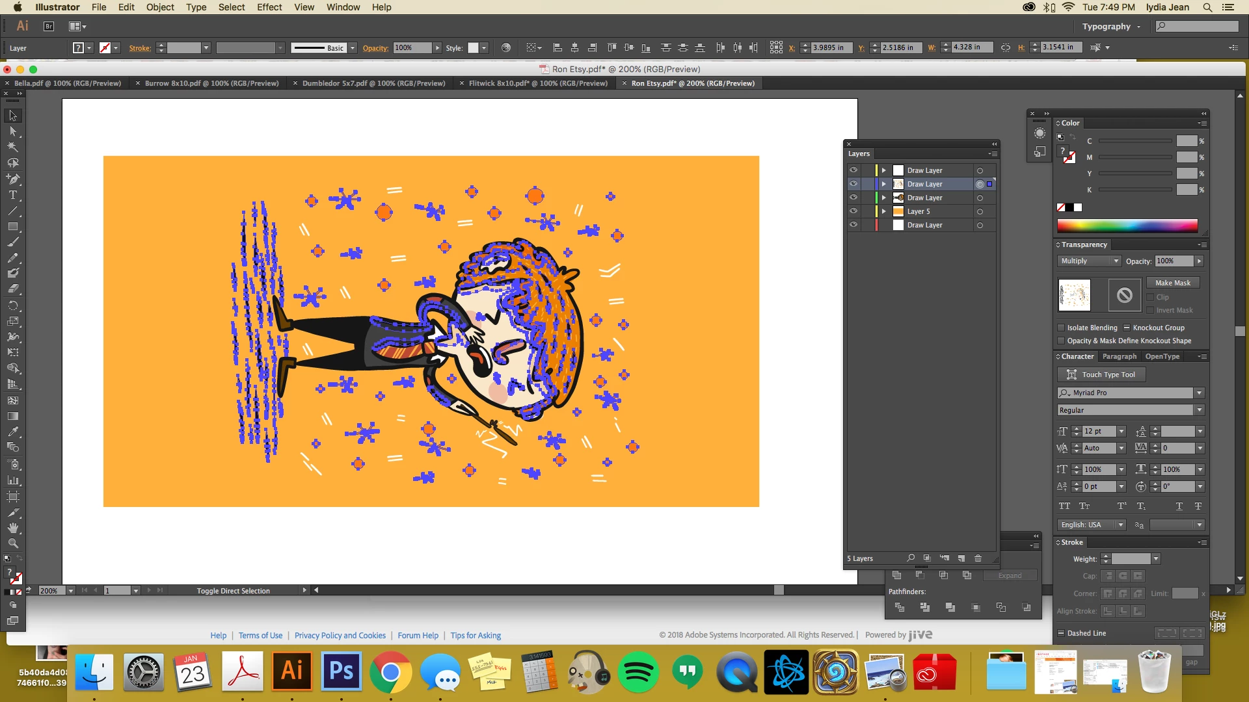Click the Touch Type Tool button
The width and height of the screenshot is (1249, 702).
(x=1101, y=374)
